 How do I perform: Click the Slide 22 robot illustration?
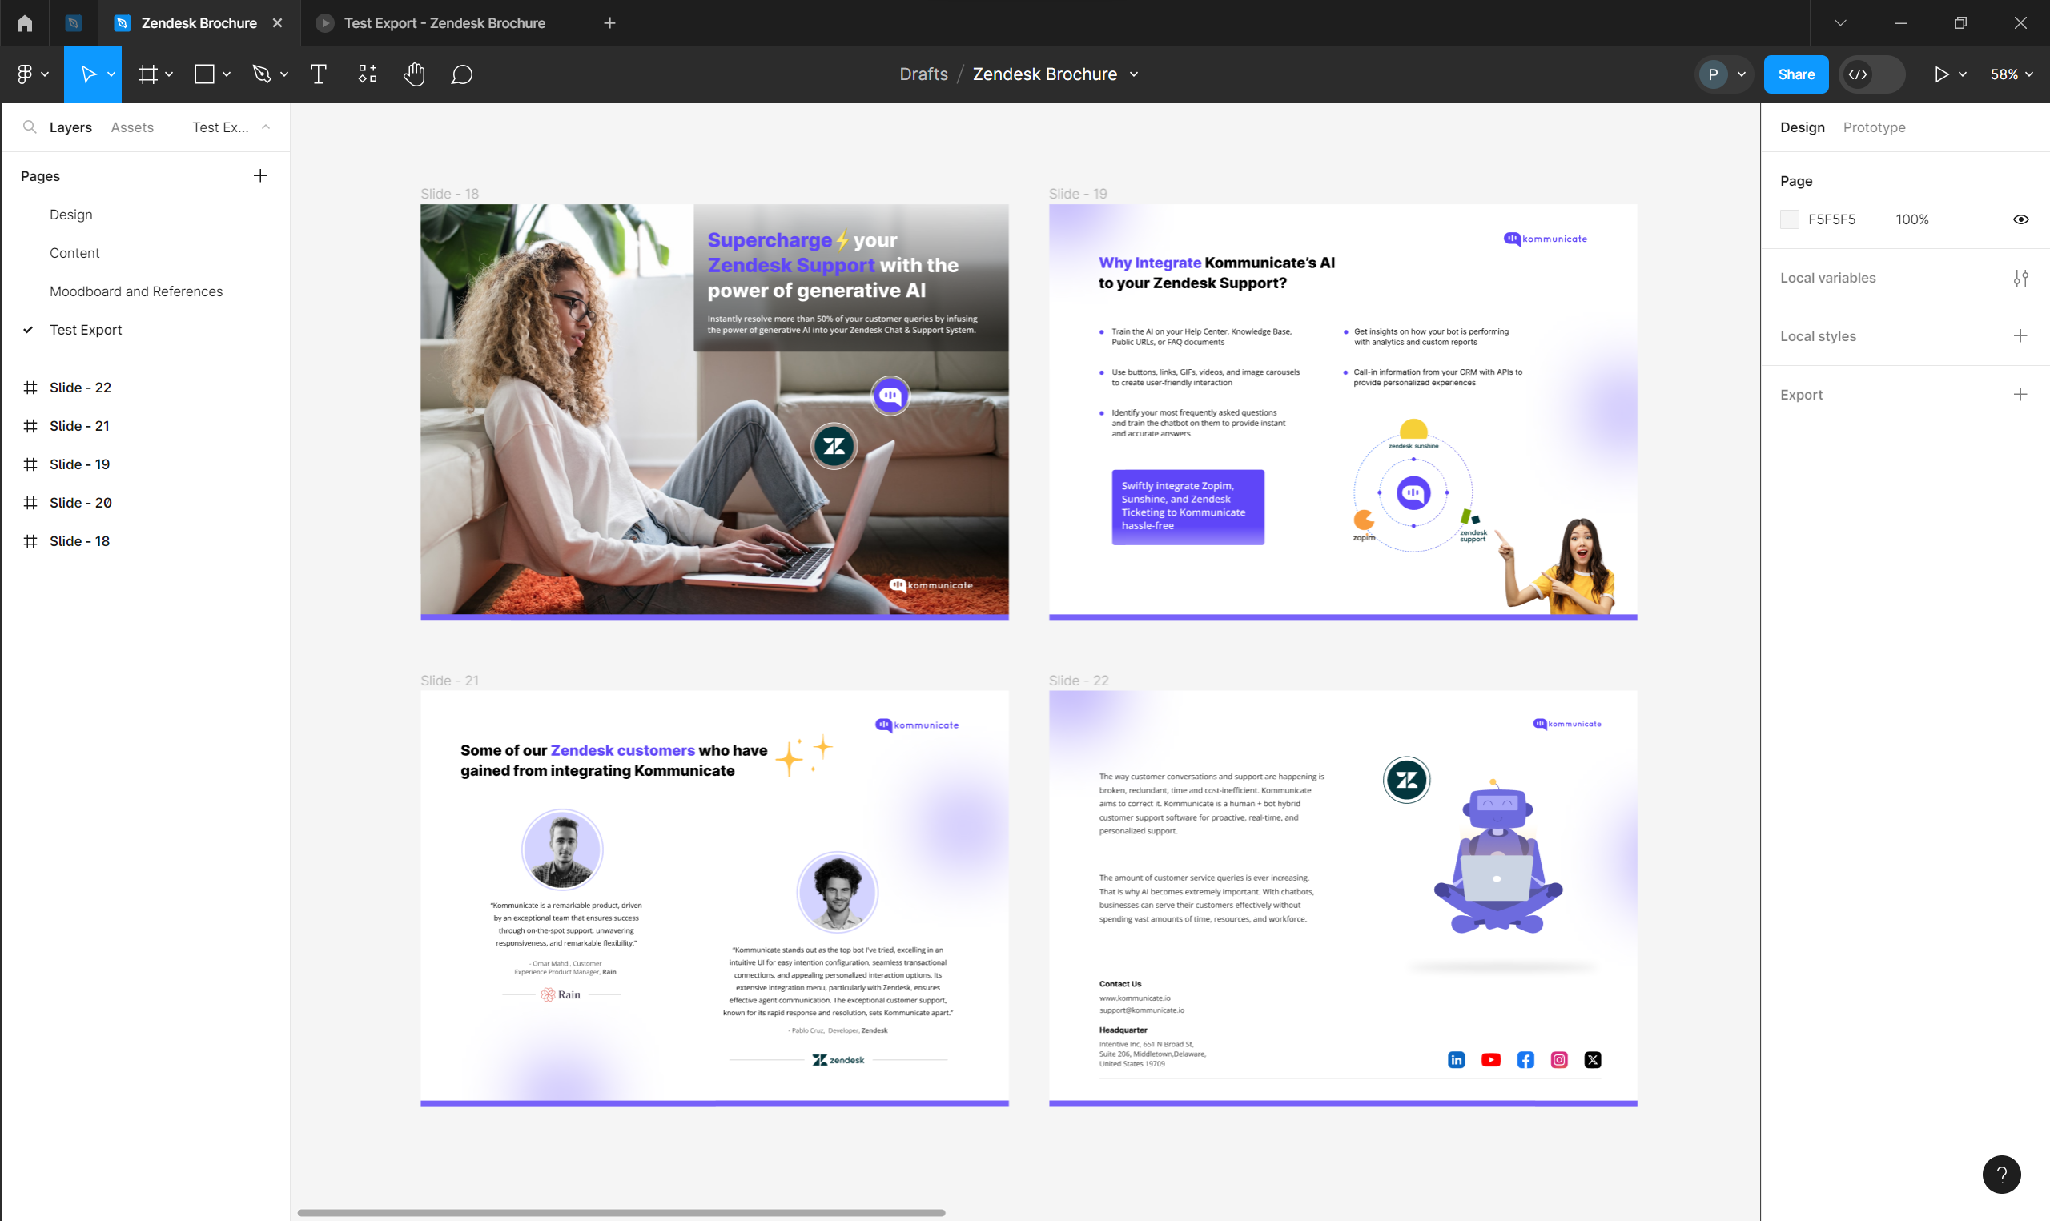(x=1497, y=856)
